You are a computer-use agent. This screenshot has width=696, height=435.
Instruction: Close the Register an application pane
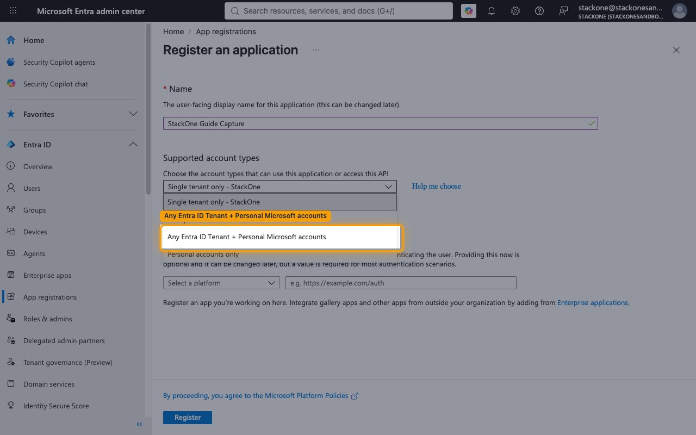676,50
